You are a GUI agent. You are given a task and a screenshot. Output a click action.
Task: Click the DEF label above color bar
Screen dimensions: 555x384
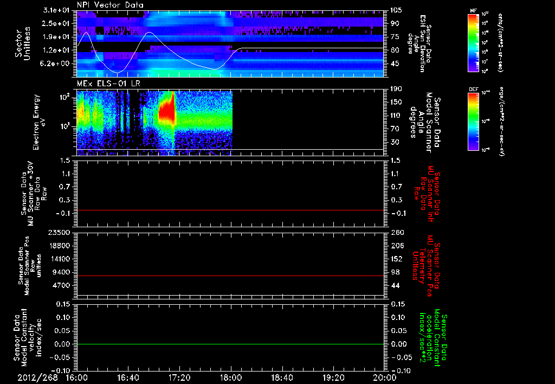click(474, 89)
